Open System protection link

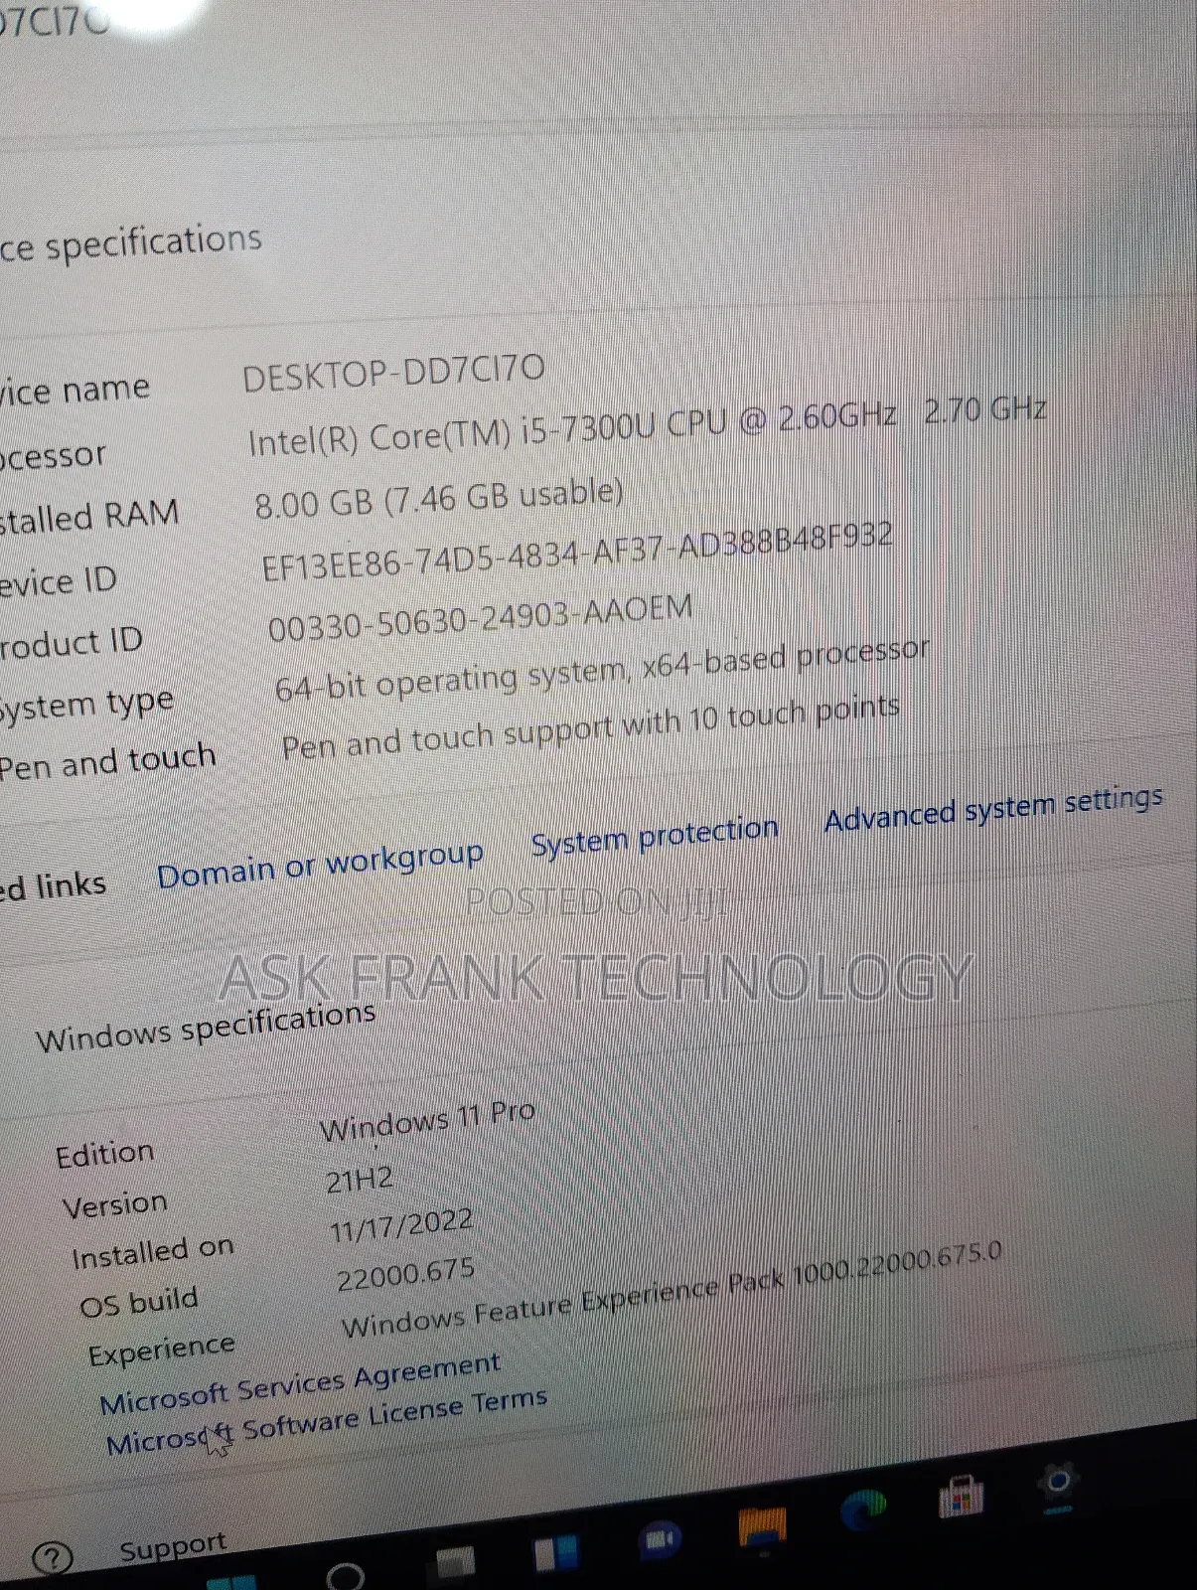point(655,836)
